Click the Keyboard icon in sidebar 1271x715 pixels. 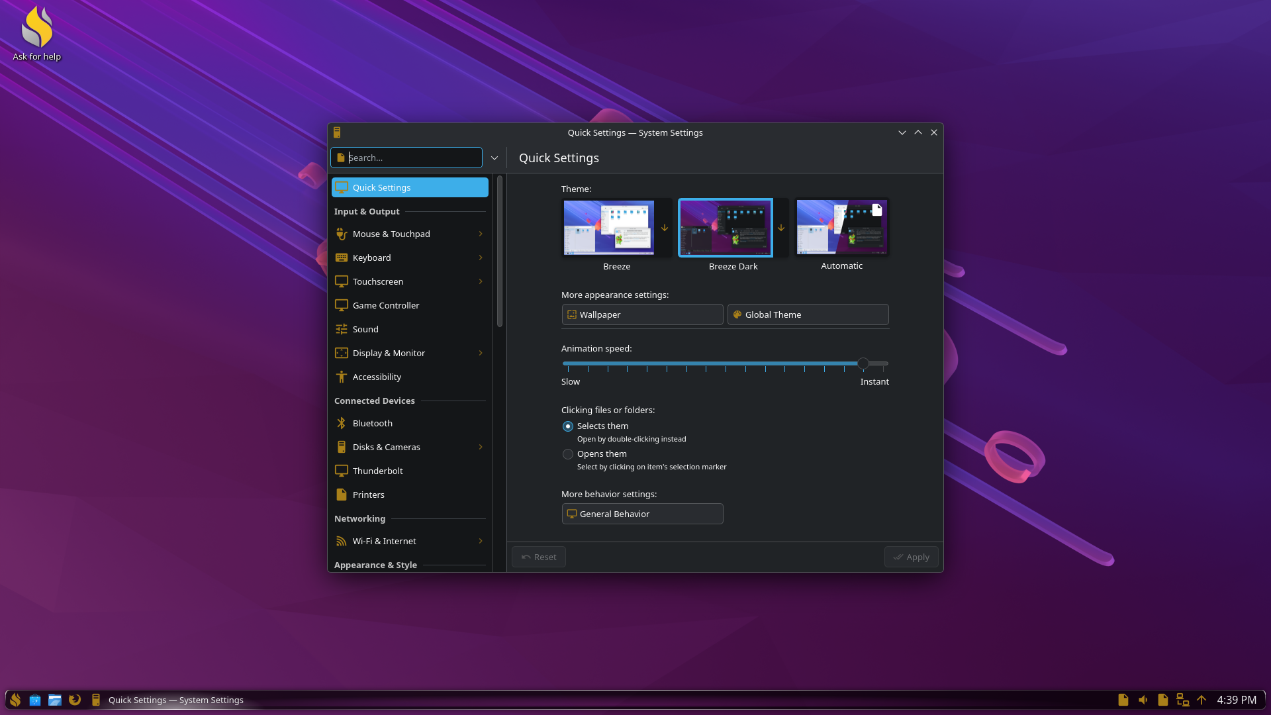pos(342,258)
